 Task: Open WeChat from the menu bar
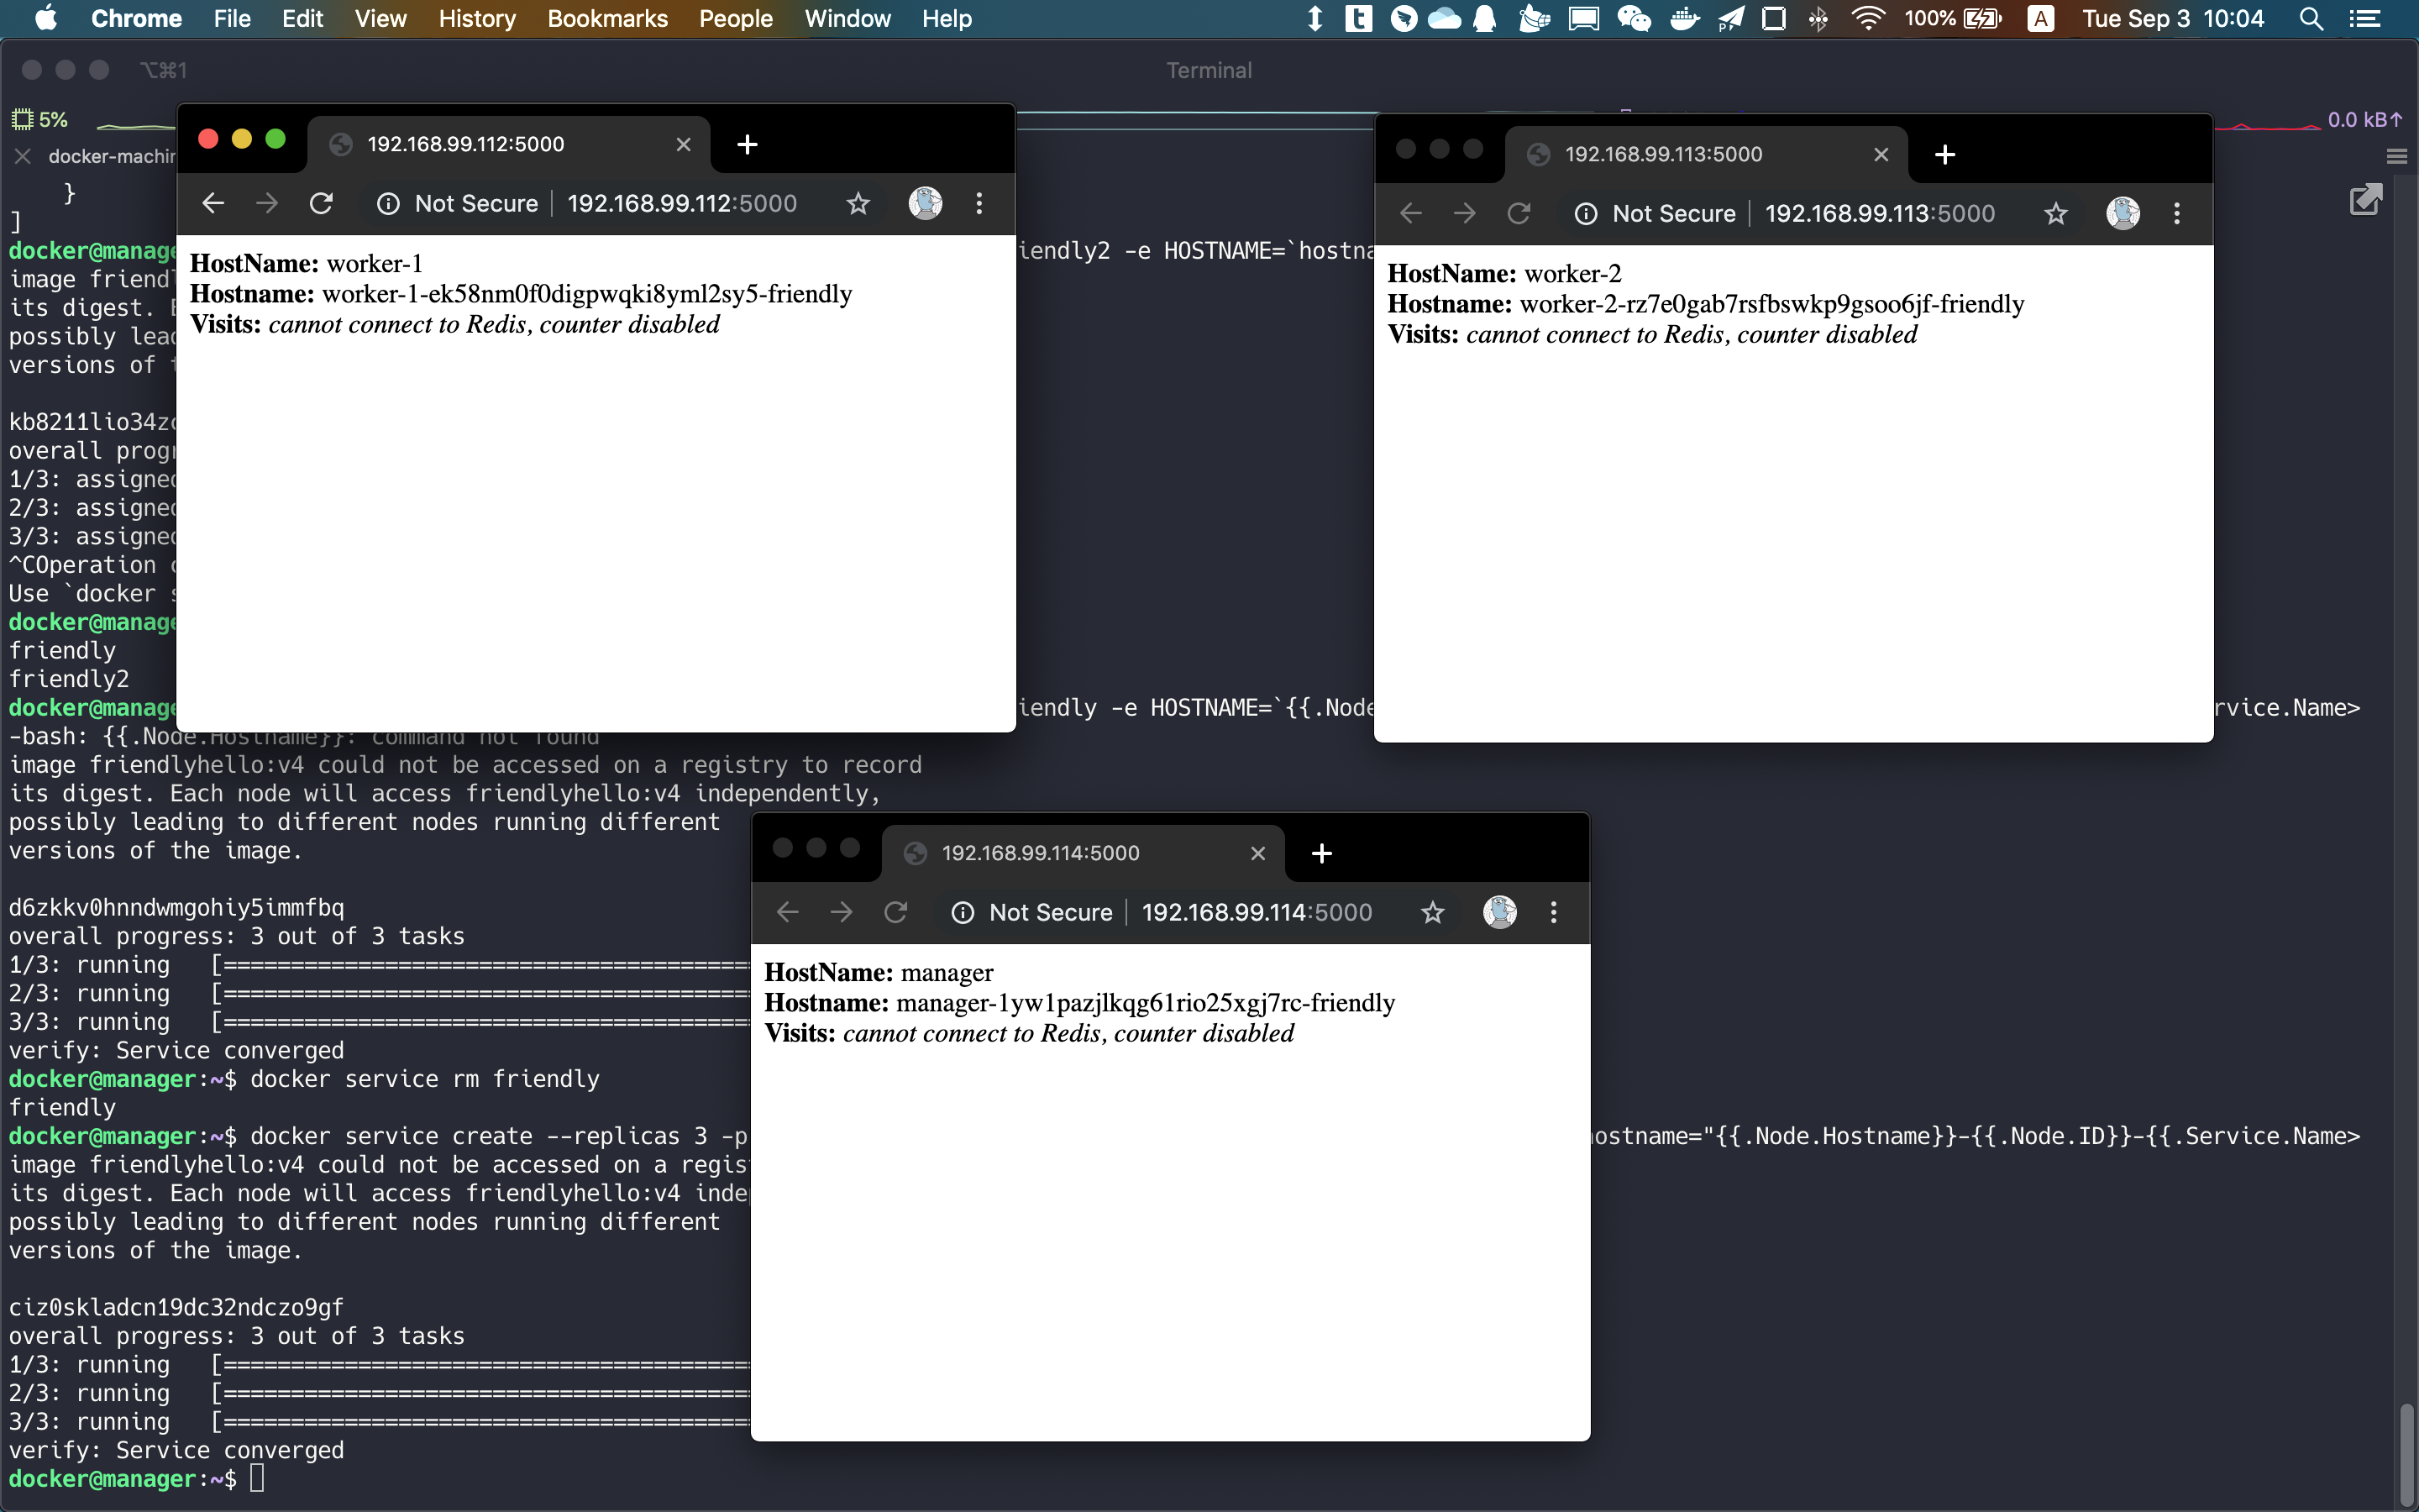1635,18
